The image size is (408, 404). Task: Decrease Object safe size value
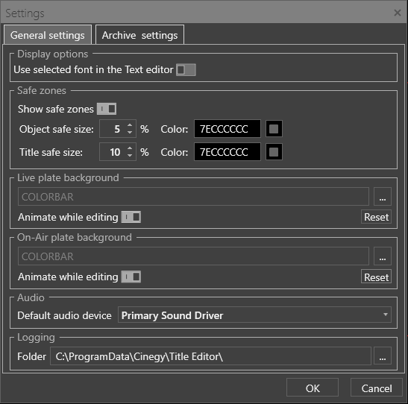click(x=130, y=133)
